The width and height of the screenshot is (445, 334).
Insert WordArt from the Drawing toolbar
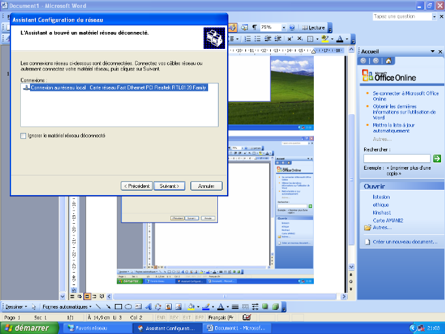[148, 307]
